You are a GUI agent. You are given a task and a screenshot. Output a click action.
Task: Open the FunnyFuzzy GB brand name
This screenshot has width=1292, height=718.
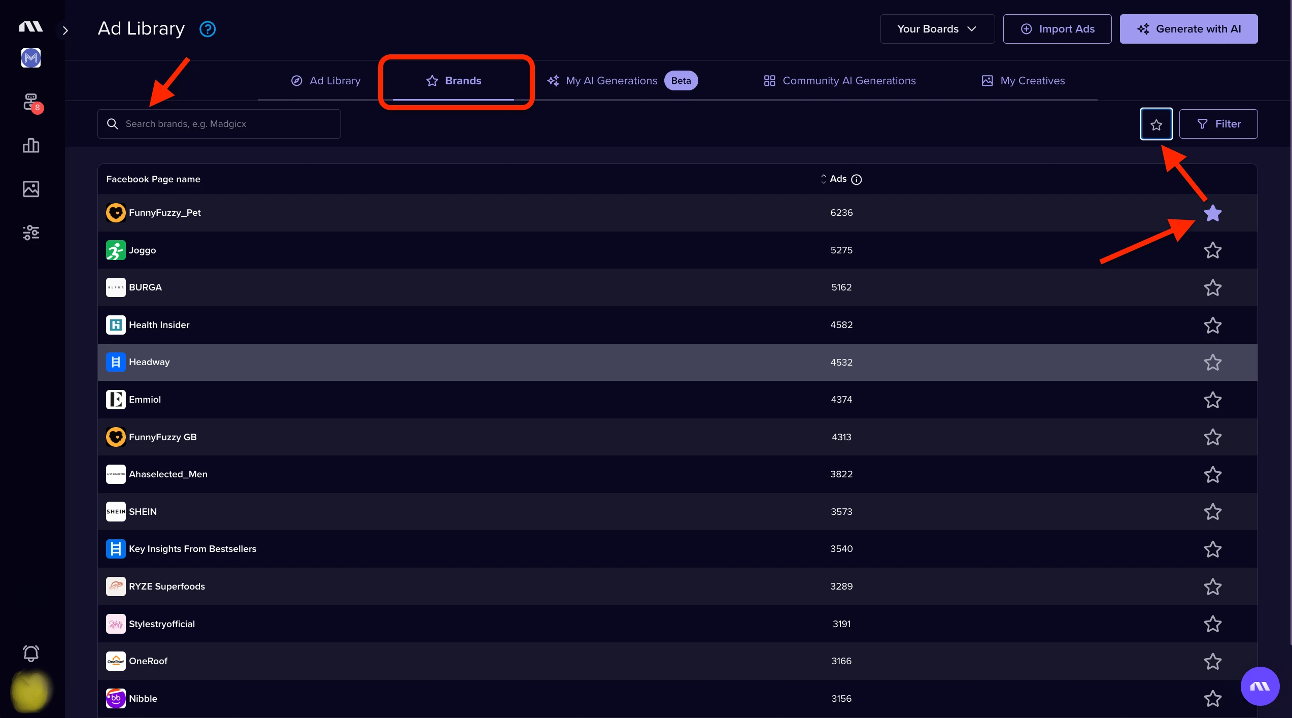[162, 437]
